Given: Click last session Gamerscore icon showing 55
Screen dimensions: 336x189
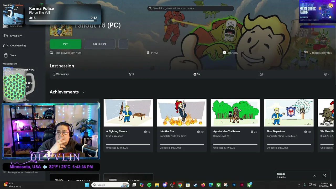Looking at the screenshot, I should coord(195,74).
